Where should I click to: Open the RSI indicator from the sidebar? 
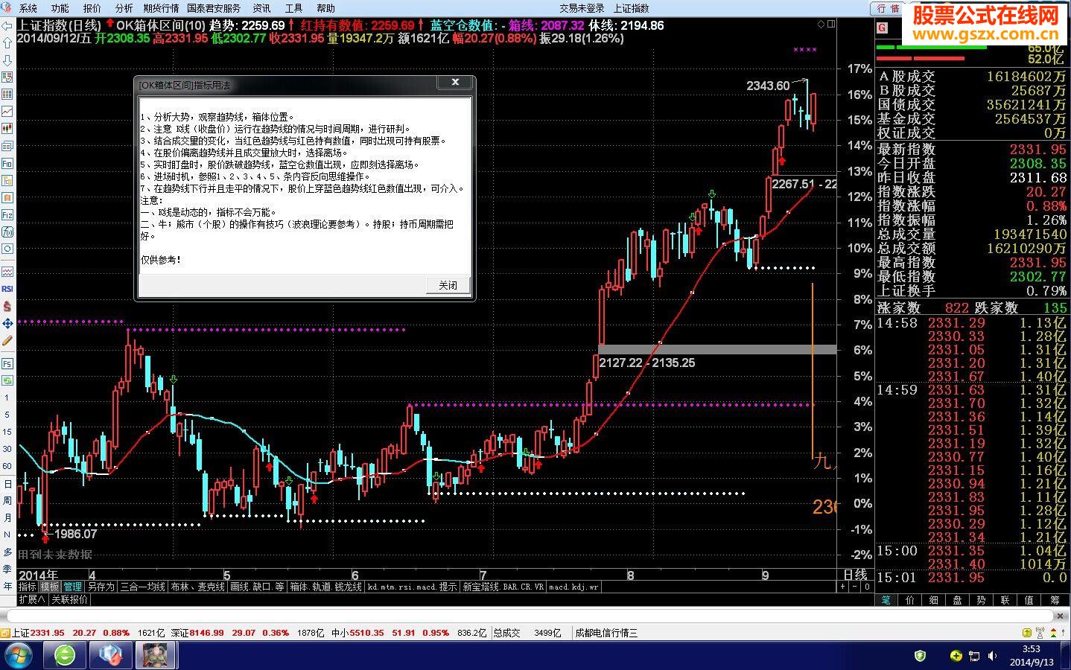click(x=7, y=289)
